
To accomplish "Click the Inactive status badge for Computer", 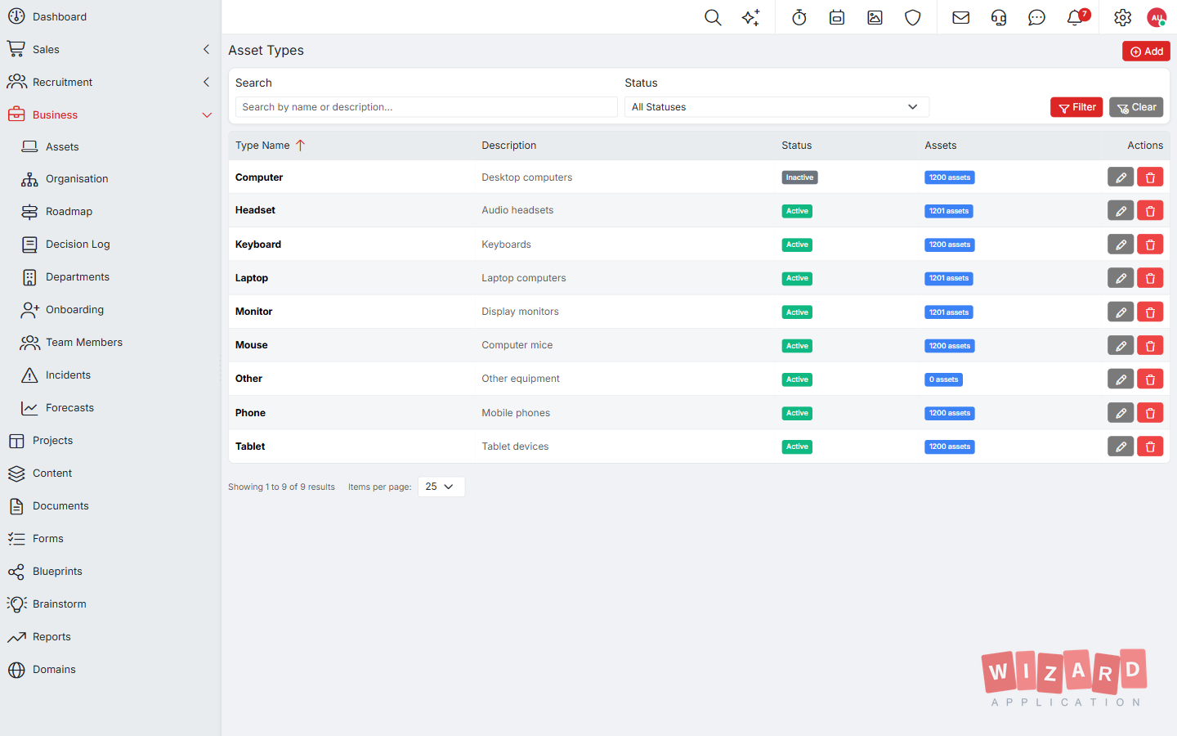I will point(799,177).
